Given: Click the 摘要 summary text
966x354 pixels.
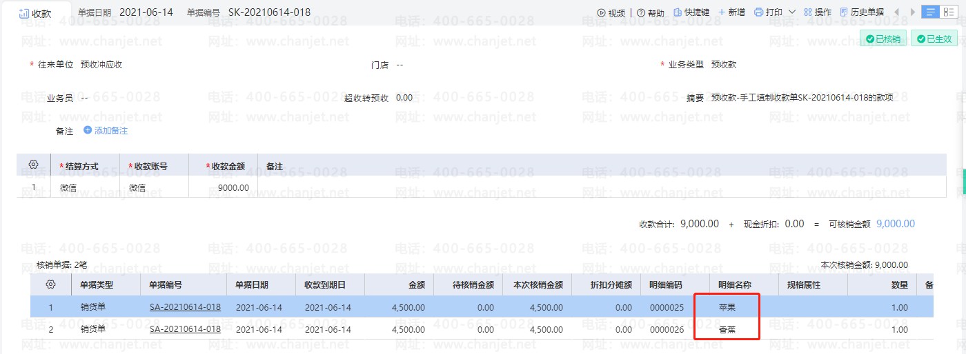Looking at the screenshot, I should pyautogui.click(x=802, y=98).
